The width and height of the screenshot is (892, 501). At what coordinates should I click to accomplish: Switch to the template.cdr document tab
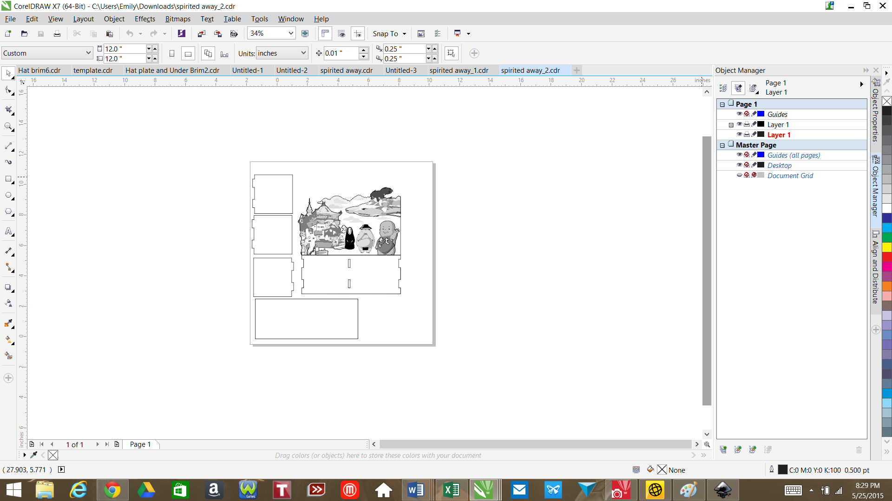[93, 71]
